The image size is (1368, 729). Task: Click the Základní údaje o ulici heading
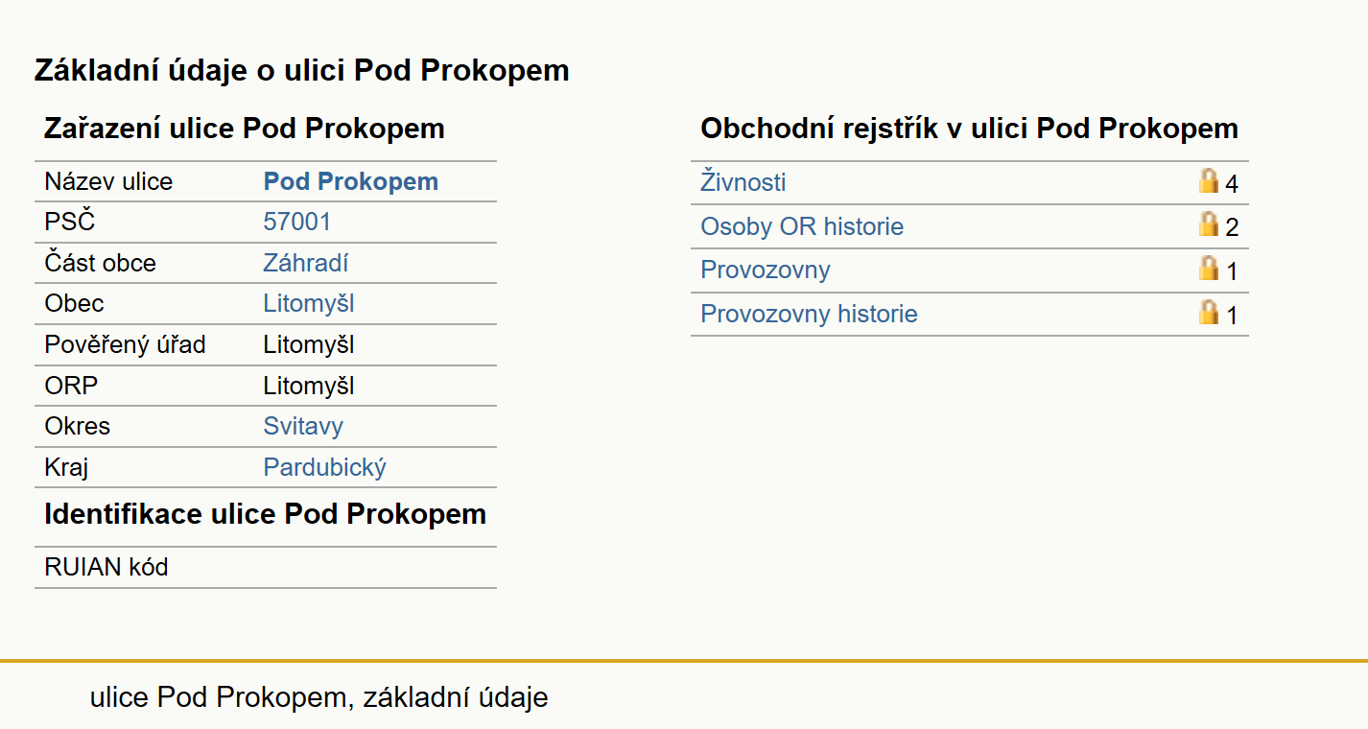tap(302, 70)
